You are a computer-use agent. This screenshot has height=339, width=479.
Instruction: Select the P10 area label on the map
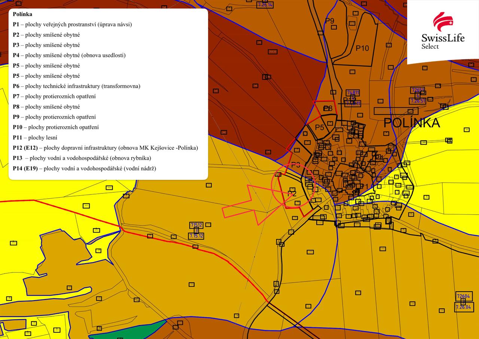click(362, 48)
